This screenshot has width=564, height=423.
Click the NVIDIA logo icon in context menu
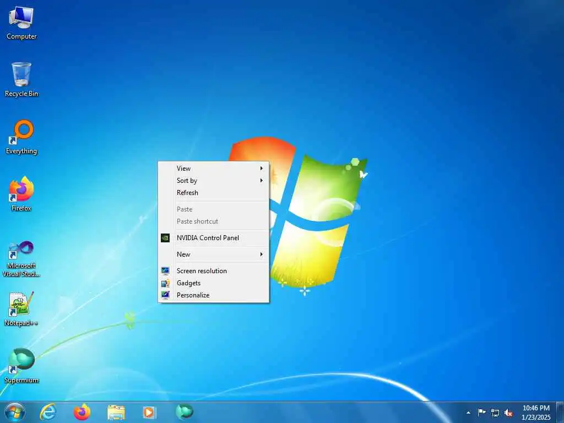point(165,238)
